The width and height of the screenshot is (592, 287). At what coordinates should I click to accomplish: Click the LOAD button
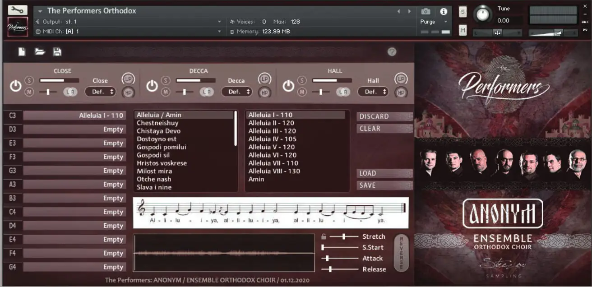[x=384, y=173]
